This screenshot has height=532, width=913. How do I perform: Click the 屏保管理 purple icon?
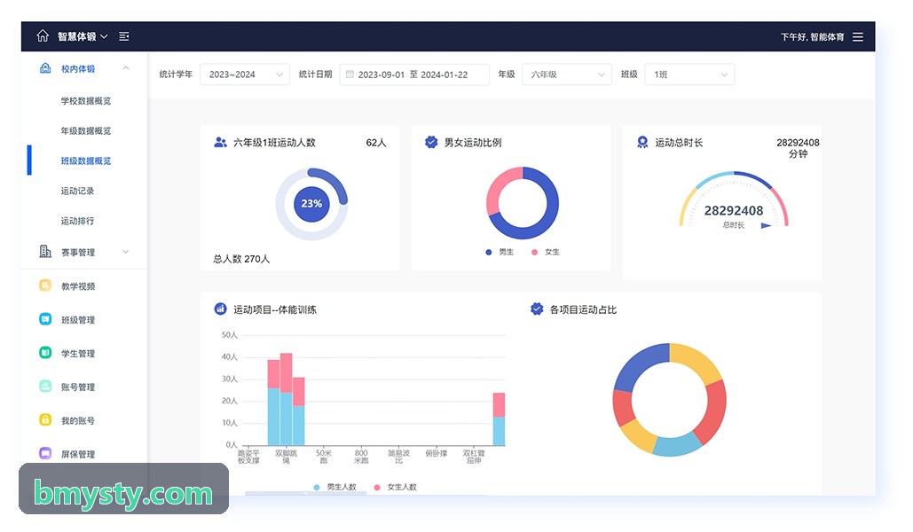(x=45, y=453)
